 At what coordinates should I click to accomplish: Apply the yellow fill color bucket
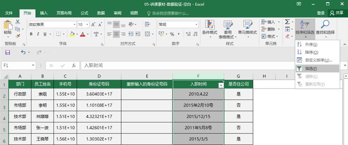[72, 34]
